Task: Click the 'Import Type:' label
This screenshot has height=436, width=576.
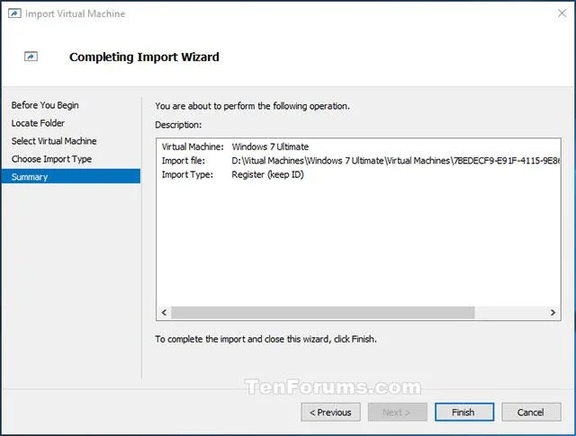Action: pyautogui.click(x=187, y=174)
